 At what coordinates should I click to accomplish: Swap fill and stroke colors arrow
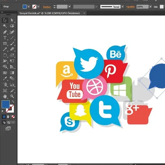(x=13, y=102)
